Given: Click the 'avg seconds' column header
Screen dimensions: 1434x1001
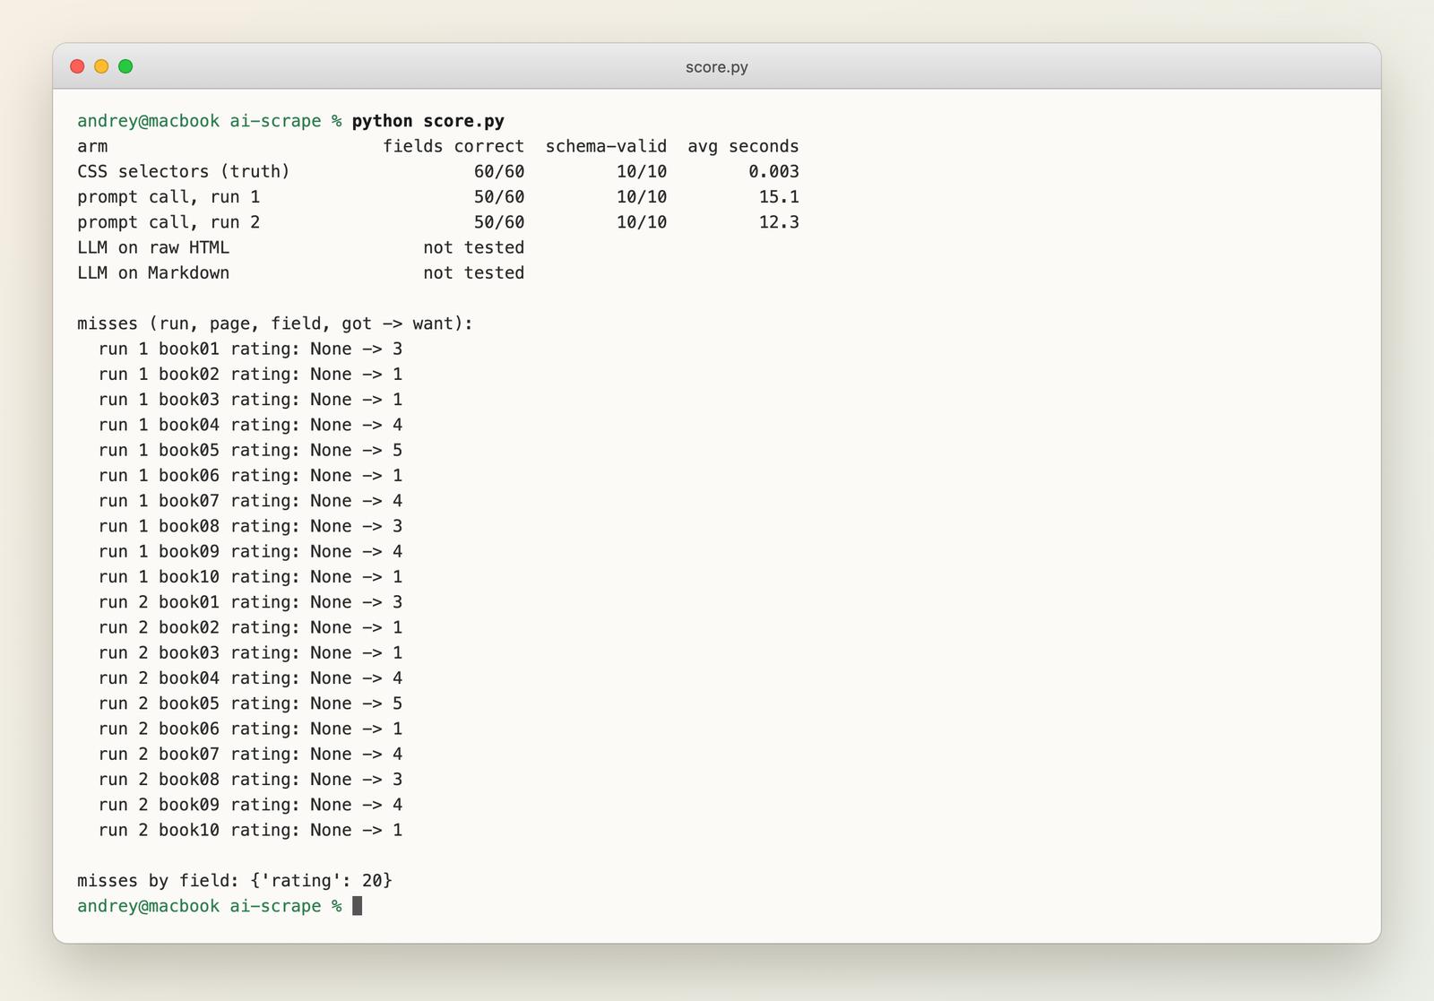Looking at the screenshot, I should pos(743,146).
